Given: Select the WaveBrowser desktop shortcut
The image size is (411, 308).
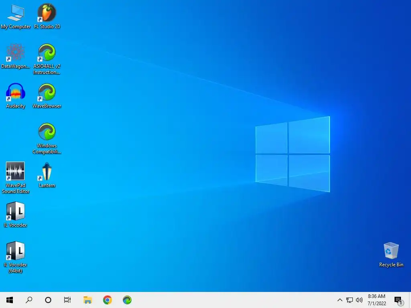Looking at the screenshot, I should point(47,96).
